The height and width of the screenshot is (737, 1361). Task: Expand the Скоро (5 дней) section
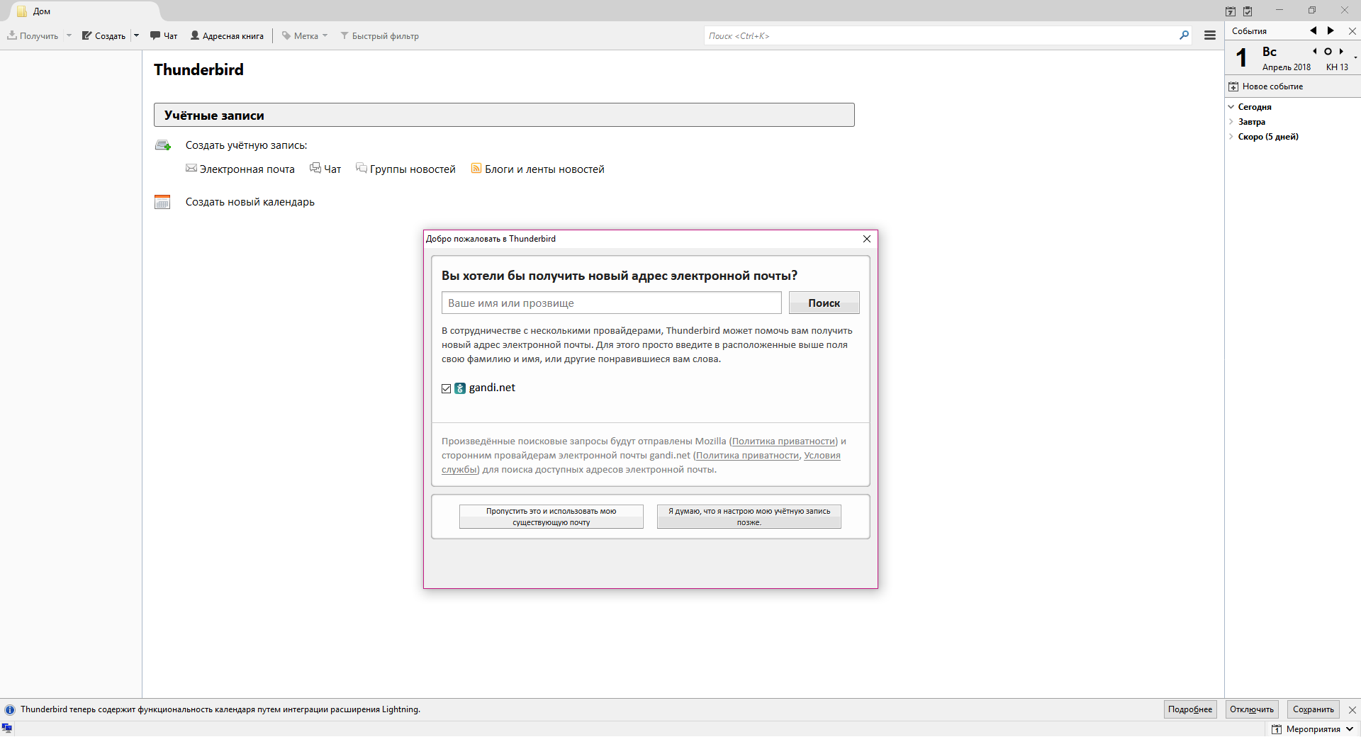click(x=1231, y=137)
